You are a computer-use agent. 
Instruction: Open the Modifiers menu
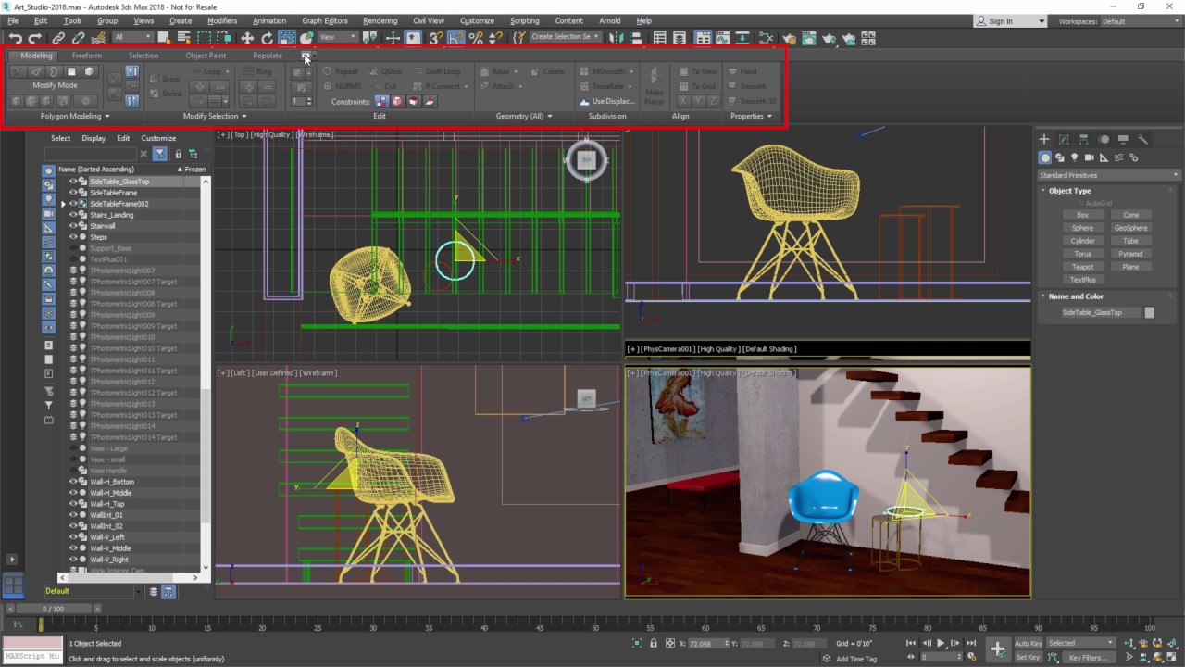(222, 20)
